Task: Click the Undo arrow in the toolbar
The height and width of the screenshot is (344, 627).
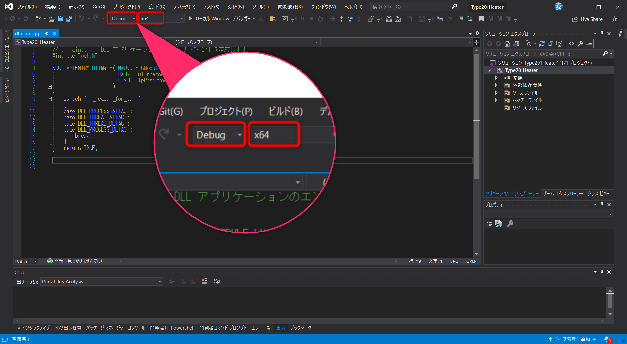Action: [x=81, y=19]
